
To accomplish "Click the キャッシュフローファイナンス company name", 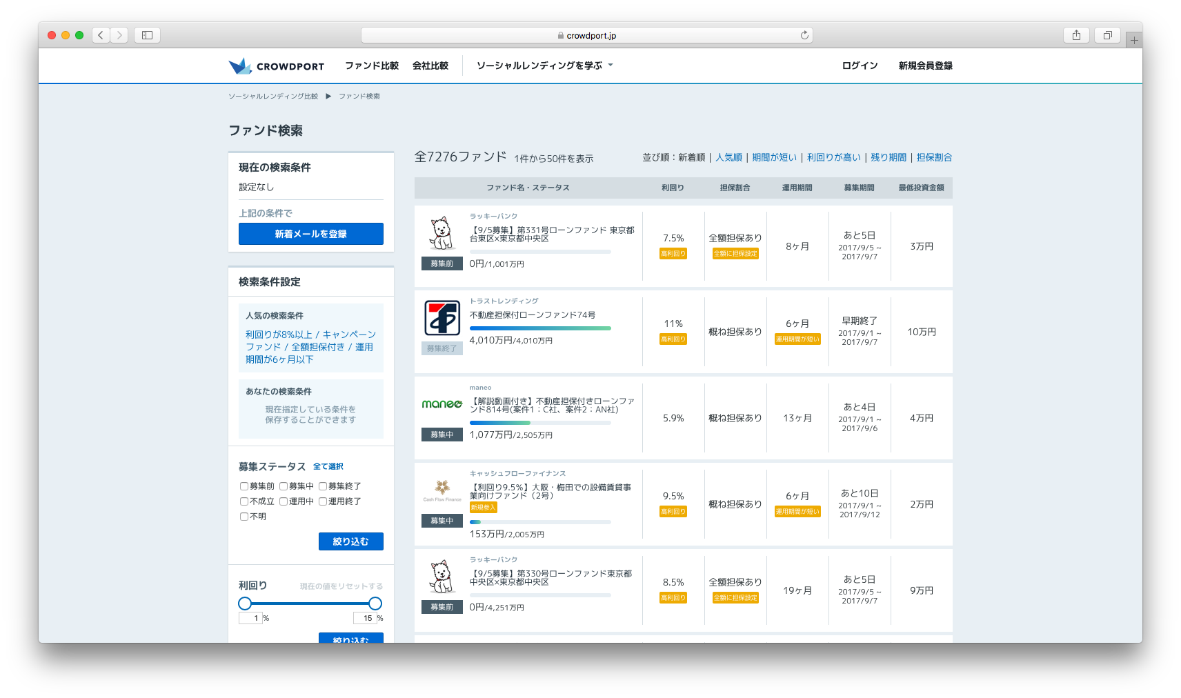I will pos(518,474).
